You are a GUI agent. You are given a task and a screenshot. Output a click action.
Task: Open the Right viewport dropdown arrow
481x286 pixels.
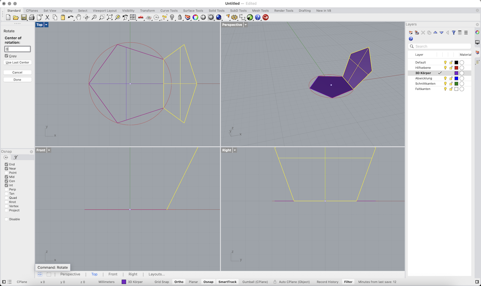coord(235,150)
